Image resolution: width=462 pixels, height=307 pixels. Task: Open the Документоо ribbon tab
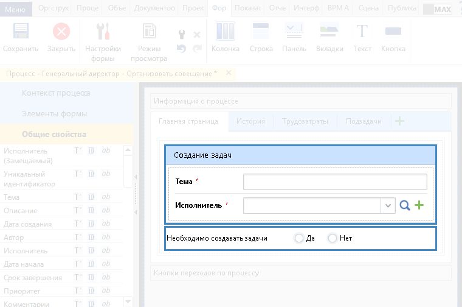[154, 8]
